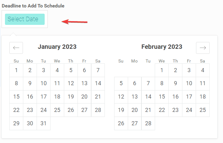Select February 10 Friday cell
223x143 pixels.
point(189,84)
